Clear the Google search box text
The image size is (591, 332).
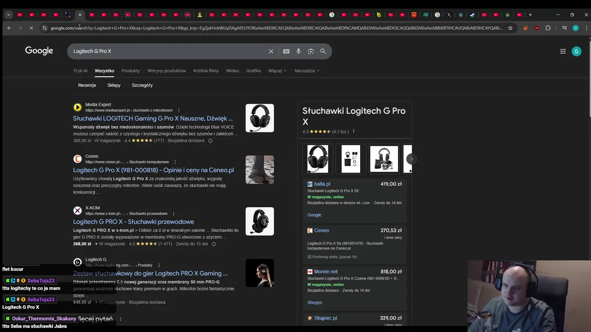coord(271,51)
